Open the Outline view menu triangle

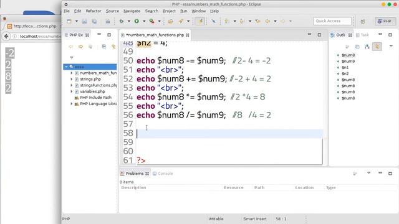pos(391,46)
